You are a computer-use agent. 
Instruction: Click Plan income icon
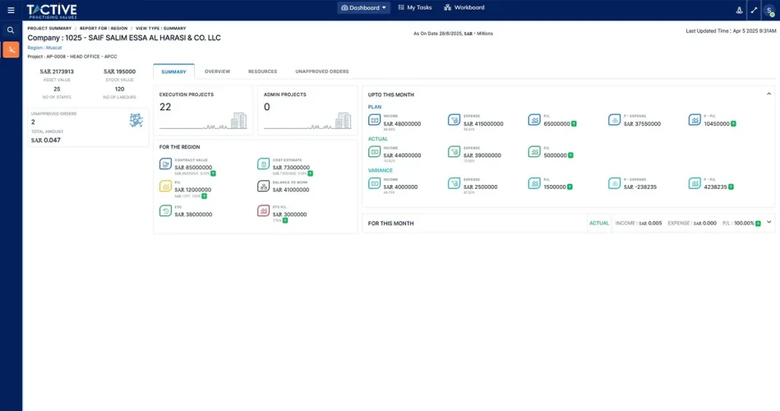coord(375,120)
